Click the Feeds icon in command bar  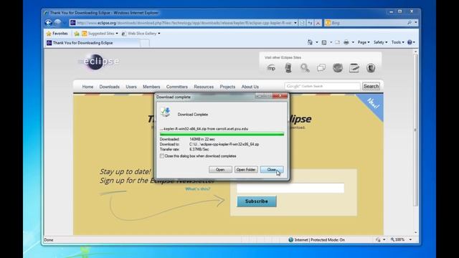[324, 42]
